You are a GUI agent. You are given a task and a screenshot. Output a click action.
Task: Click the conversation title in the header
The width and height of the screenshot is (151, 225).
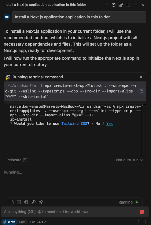45,5
